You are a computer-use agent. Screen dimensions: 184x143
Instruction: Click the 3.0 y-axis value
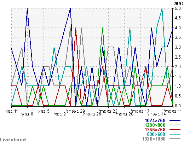(x=178, y=47)
